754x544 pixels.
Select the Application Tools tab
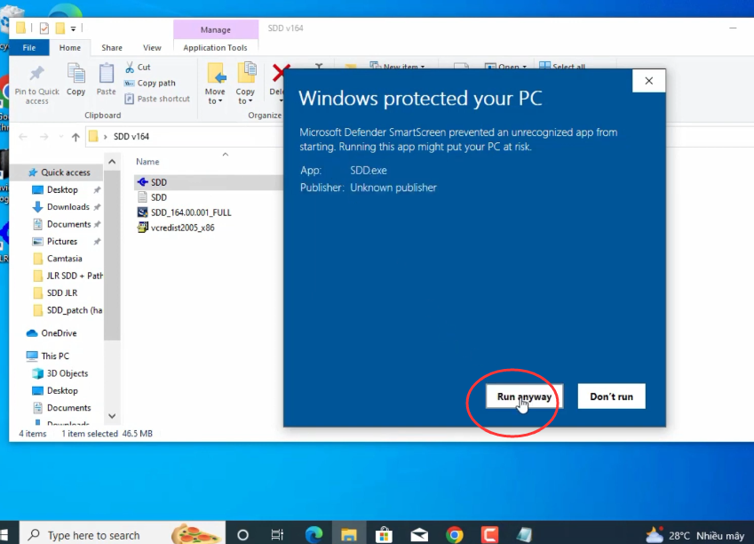pos(215,48)
